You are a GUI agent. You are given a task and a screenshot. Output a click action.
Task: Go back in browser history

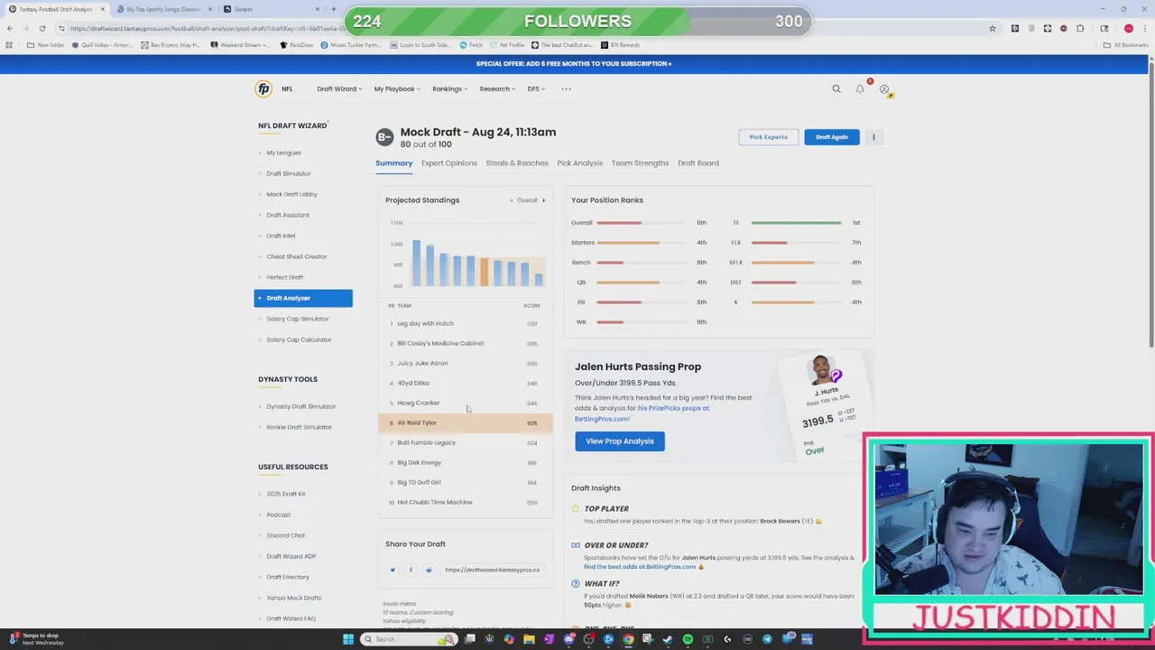[x=9, y=28]
